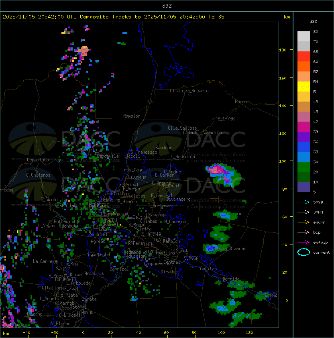Click the eb+bip legend label
334x338 pixels.
(x=320, y=242)
